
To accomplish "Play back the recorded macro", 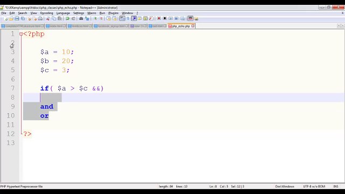I will (170, 19).
